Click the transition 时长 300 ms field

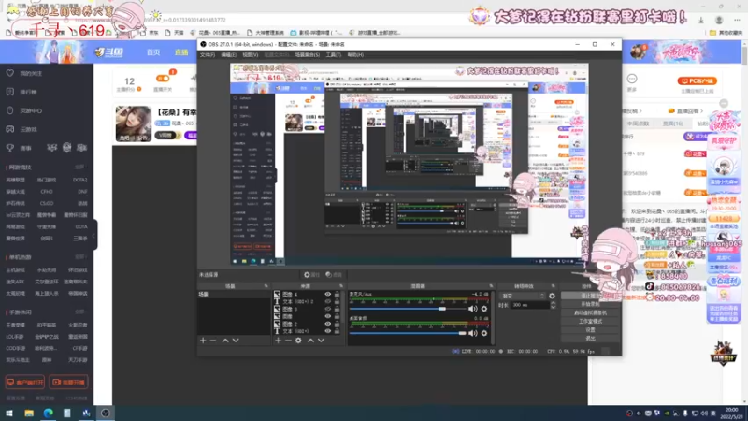(529, 305)
